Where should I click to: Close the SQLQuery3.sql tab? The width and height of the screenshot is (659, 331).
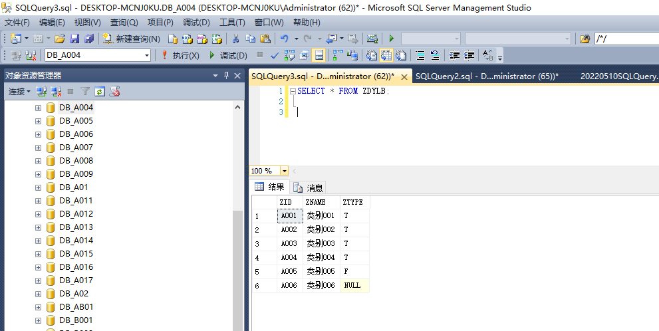point(404,77)
